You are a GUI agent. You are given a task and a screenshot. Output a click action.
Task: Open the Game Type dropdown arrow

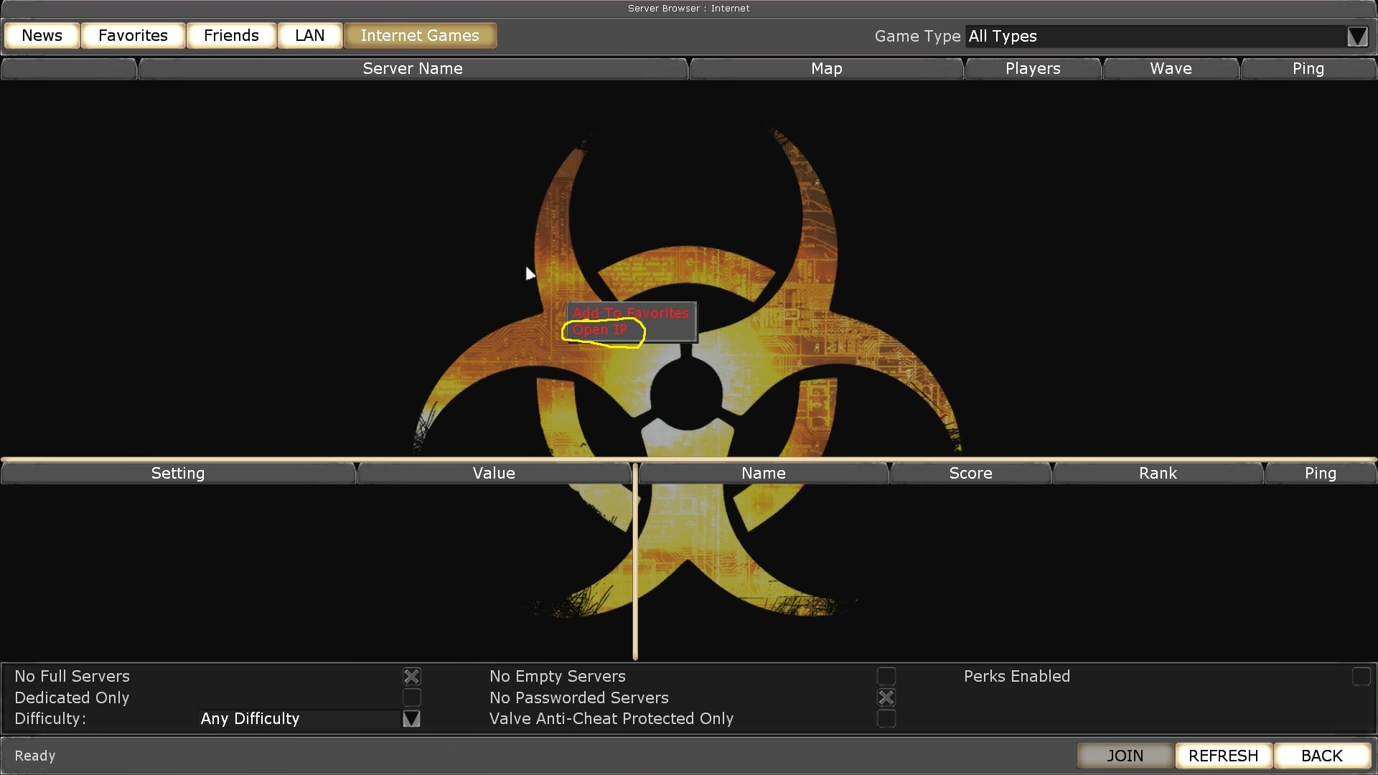coord(1356,37)
